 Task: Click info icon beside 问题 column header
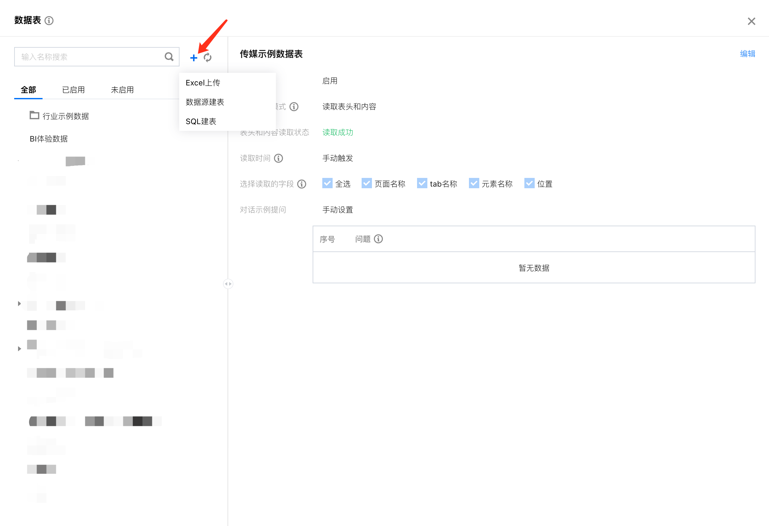pyautogui.click(x=378, y=239)
